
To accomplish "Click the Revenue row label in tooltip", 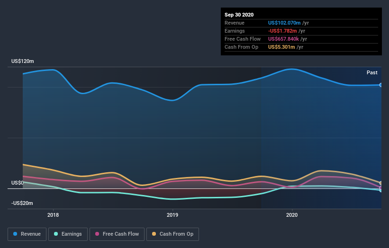I will [x=235, y=23].
